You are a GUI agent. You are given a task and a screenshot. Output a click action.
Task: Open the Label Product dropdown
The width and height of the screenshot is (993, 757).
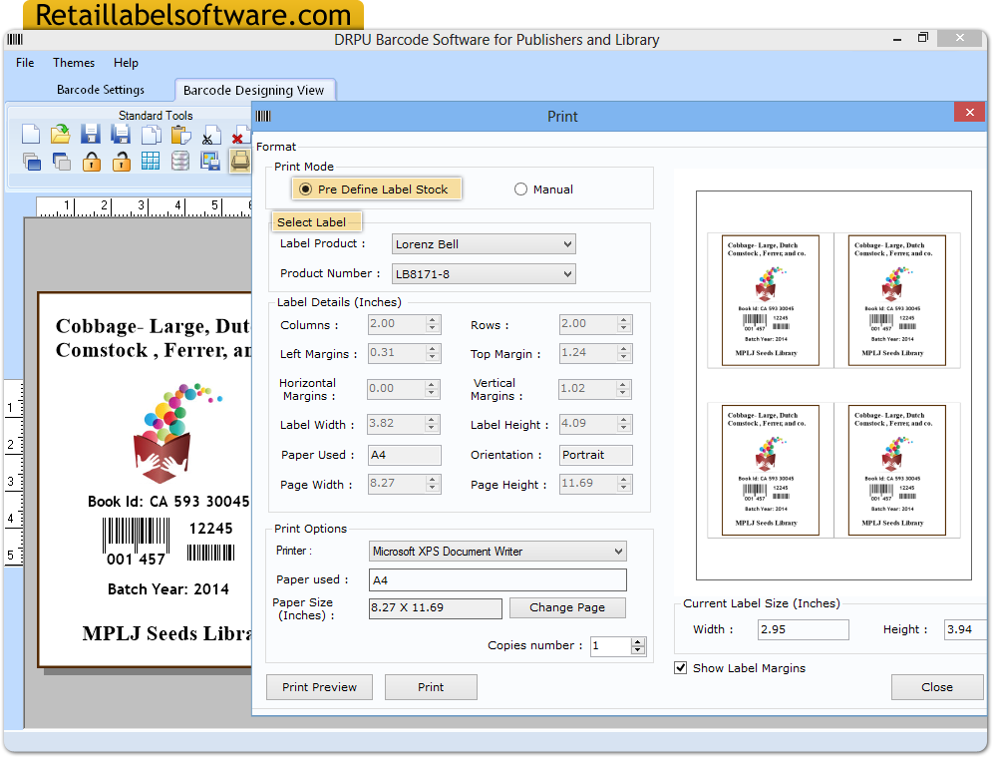click(x=484, y=244)
